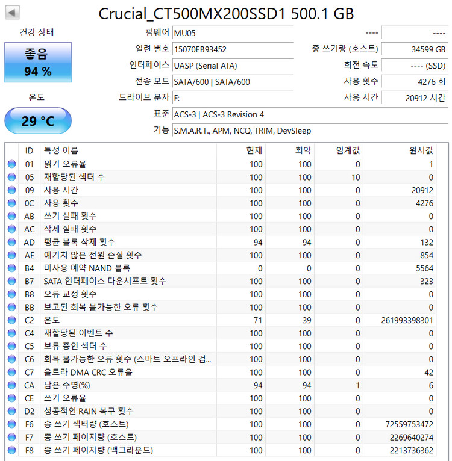
Task: Click the status dot for attribute F7
Action: click(x=12, y=437)
